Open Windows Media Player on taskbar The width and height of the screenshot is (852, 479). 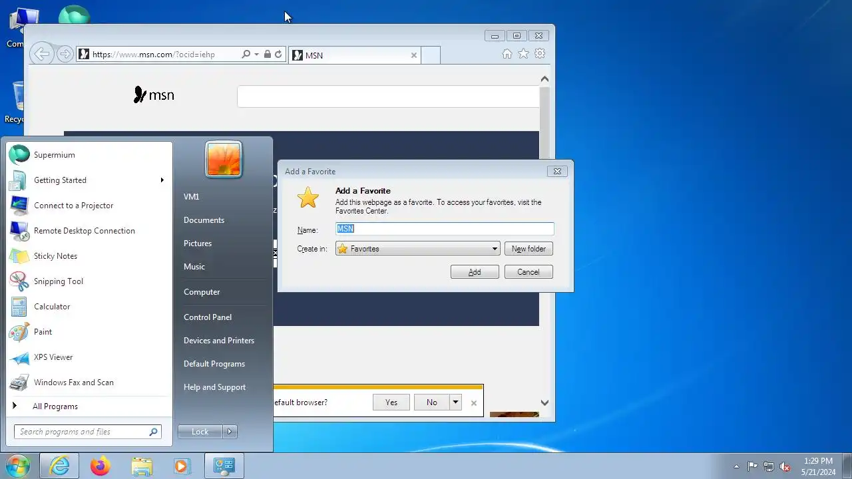click(x=182, y=466)
